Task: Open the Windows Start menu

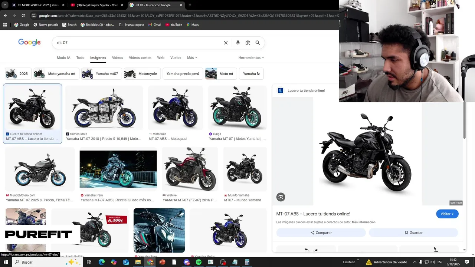Action: click(6, 262)
